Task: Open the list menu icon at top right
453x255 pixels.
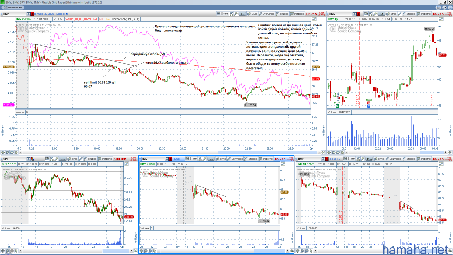Action: click(450, 8)
